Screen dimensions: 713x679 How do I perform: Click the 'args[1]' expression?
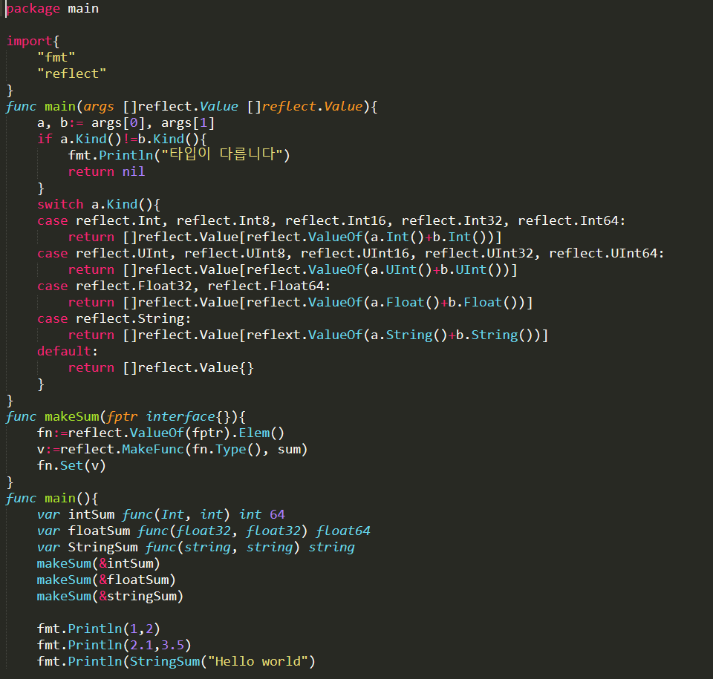tap(188, 123)
